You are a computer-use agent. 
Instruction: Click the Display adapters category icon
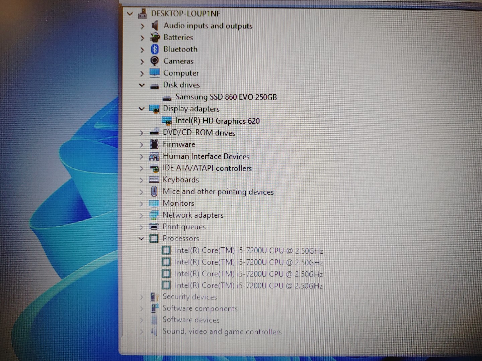coord(154,109)
